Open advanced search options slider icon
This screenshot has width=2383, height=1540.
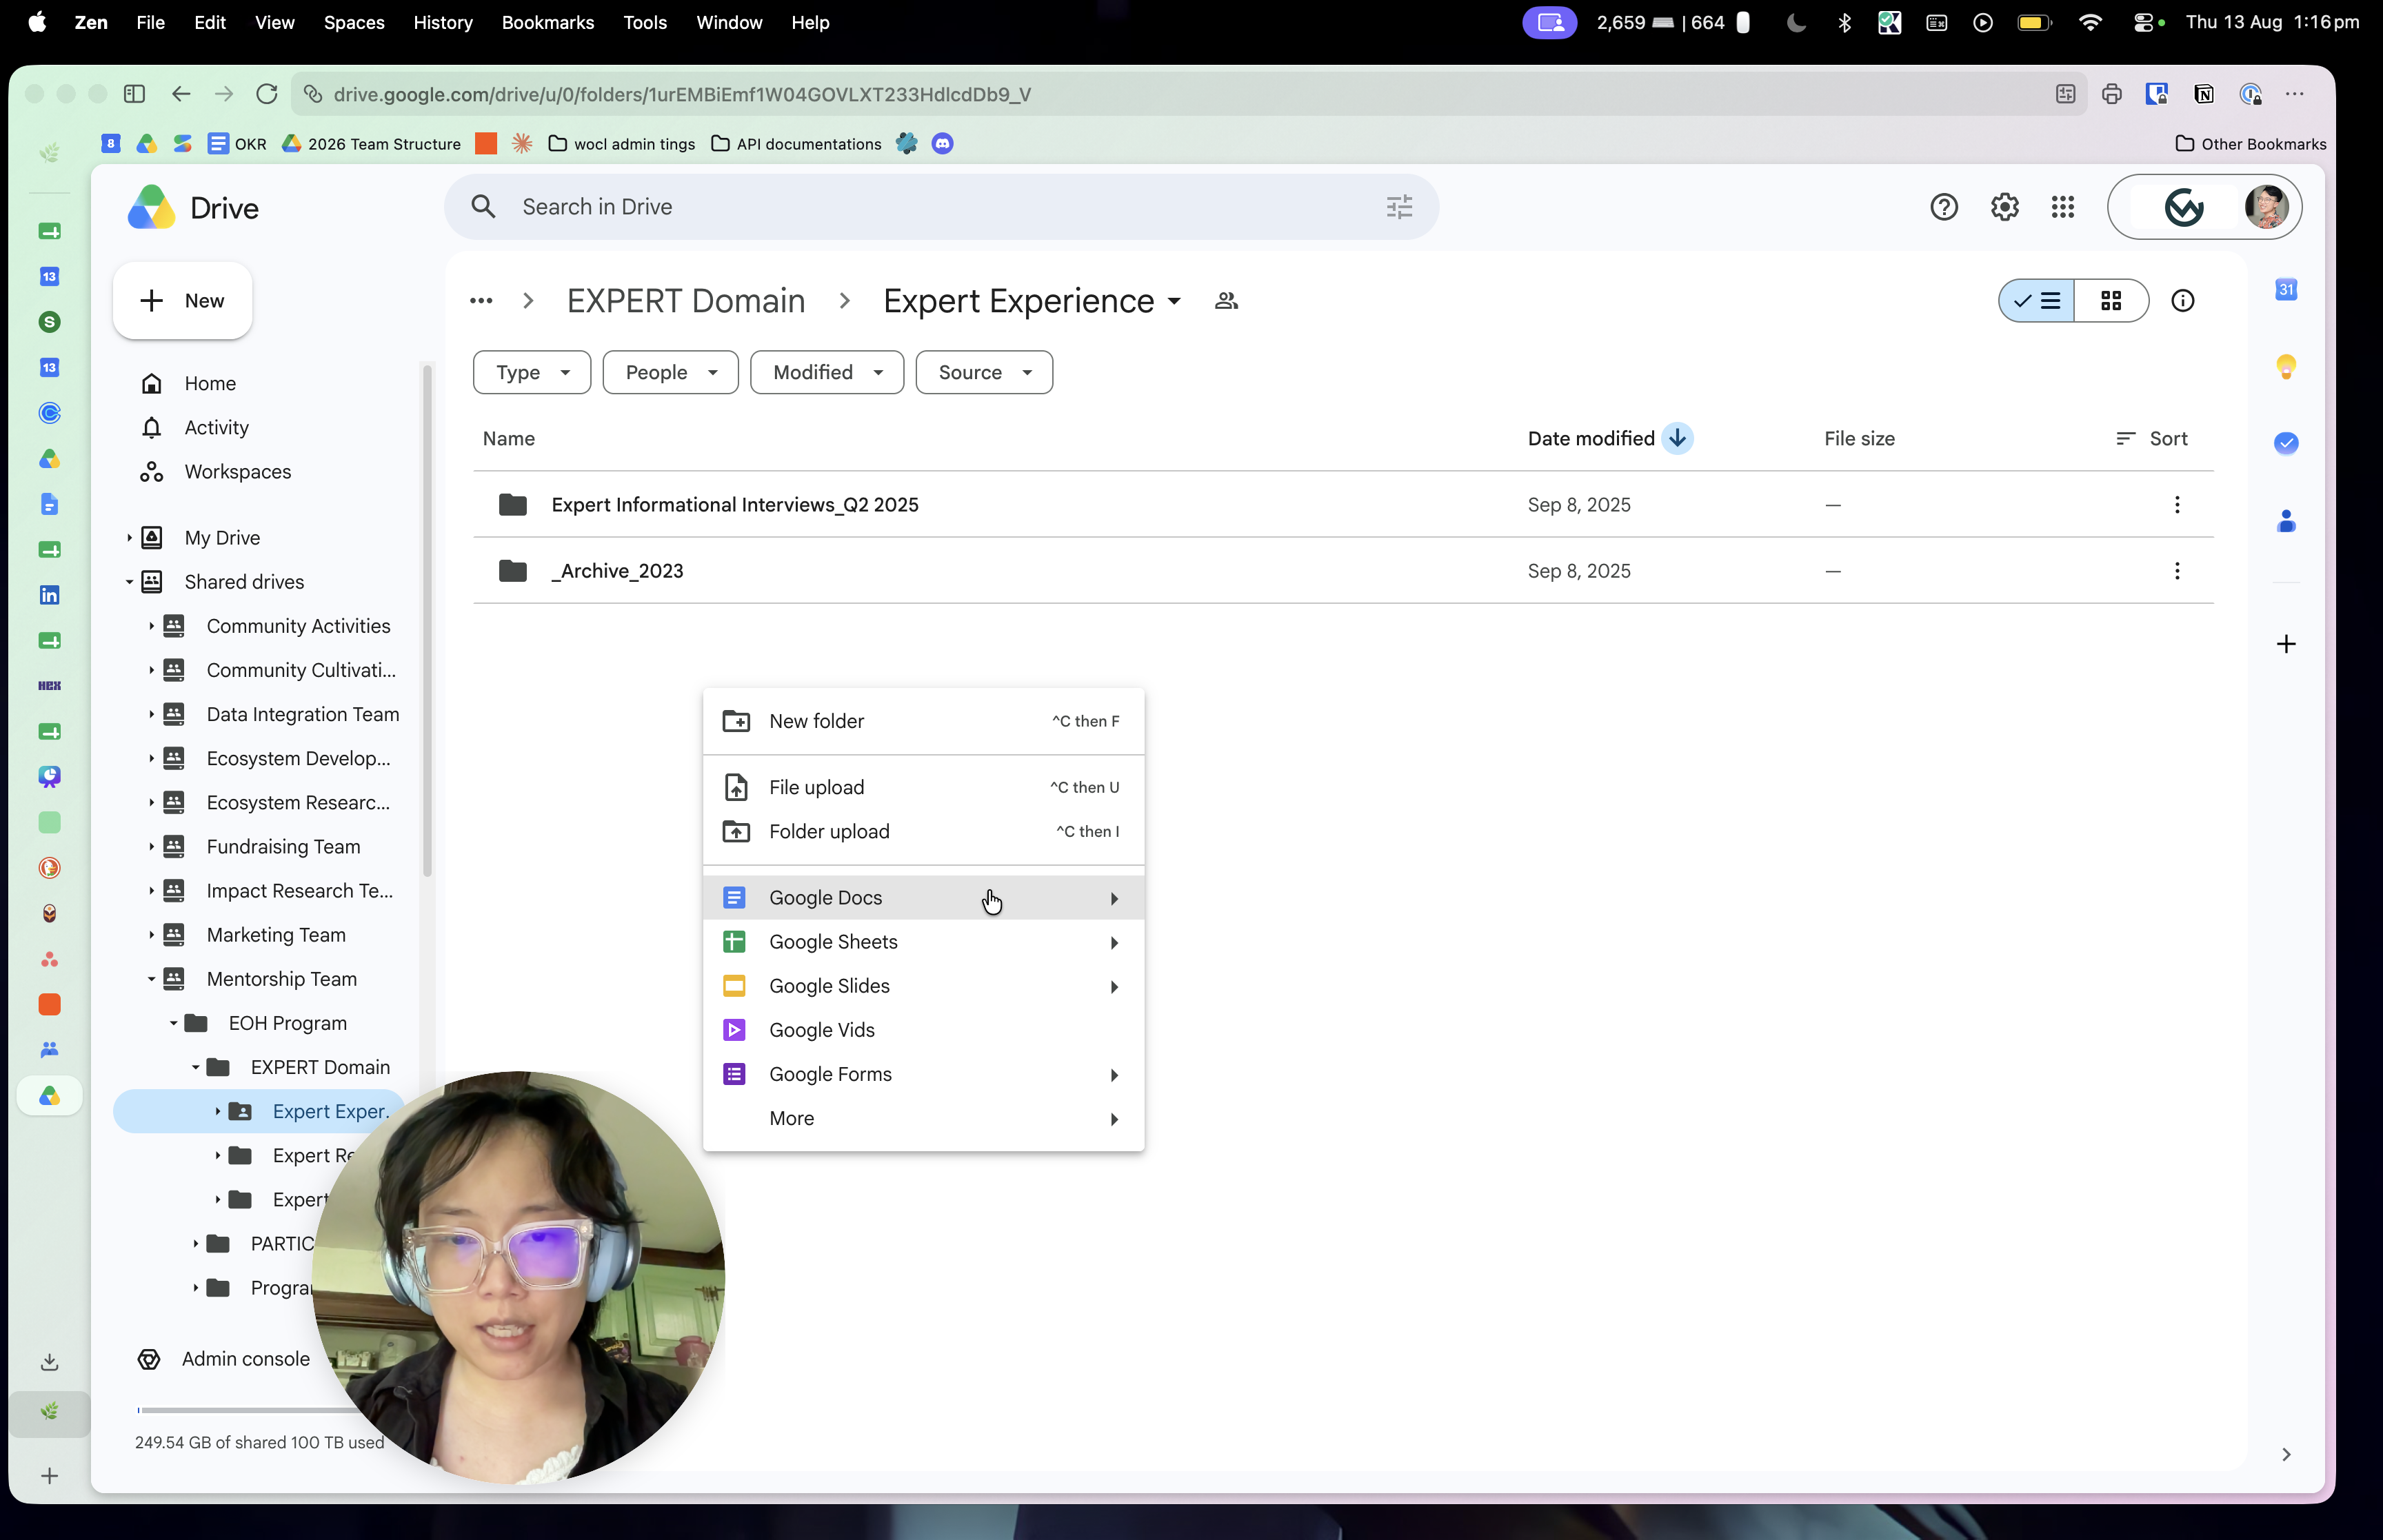1399,207
